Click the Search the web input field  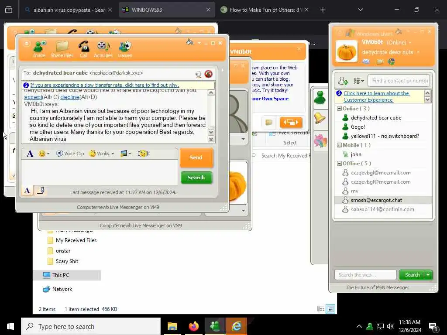coord(365,275)
